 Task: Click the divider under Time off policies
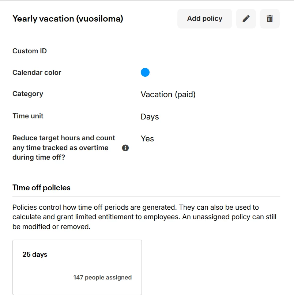(x=146, y=197)
